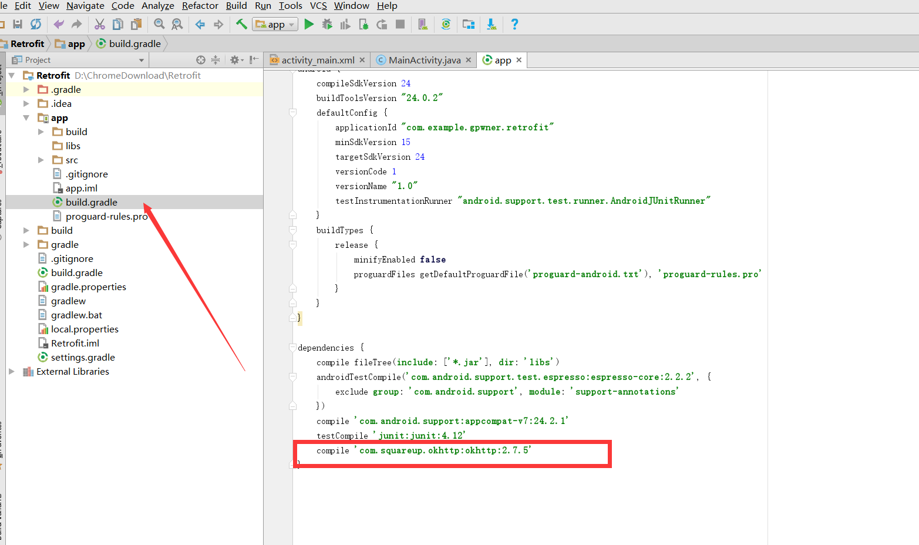
Task: Click the Help question mark icon
Action: pos(514,24)
